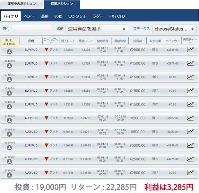
Task: Click purchase rate 1.53867
Action: 68,50
